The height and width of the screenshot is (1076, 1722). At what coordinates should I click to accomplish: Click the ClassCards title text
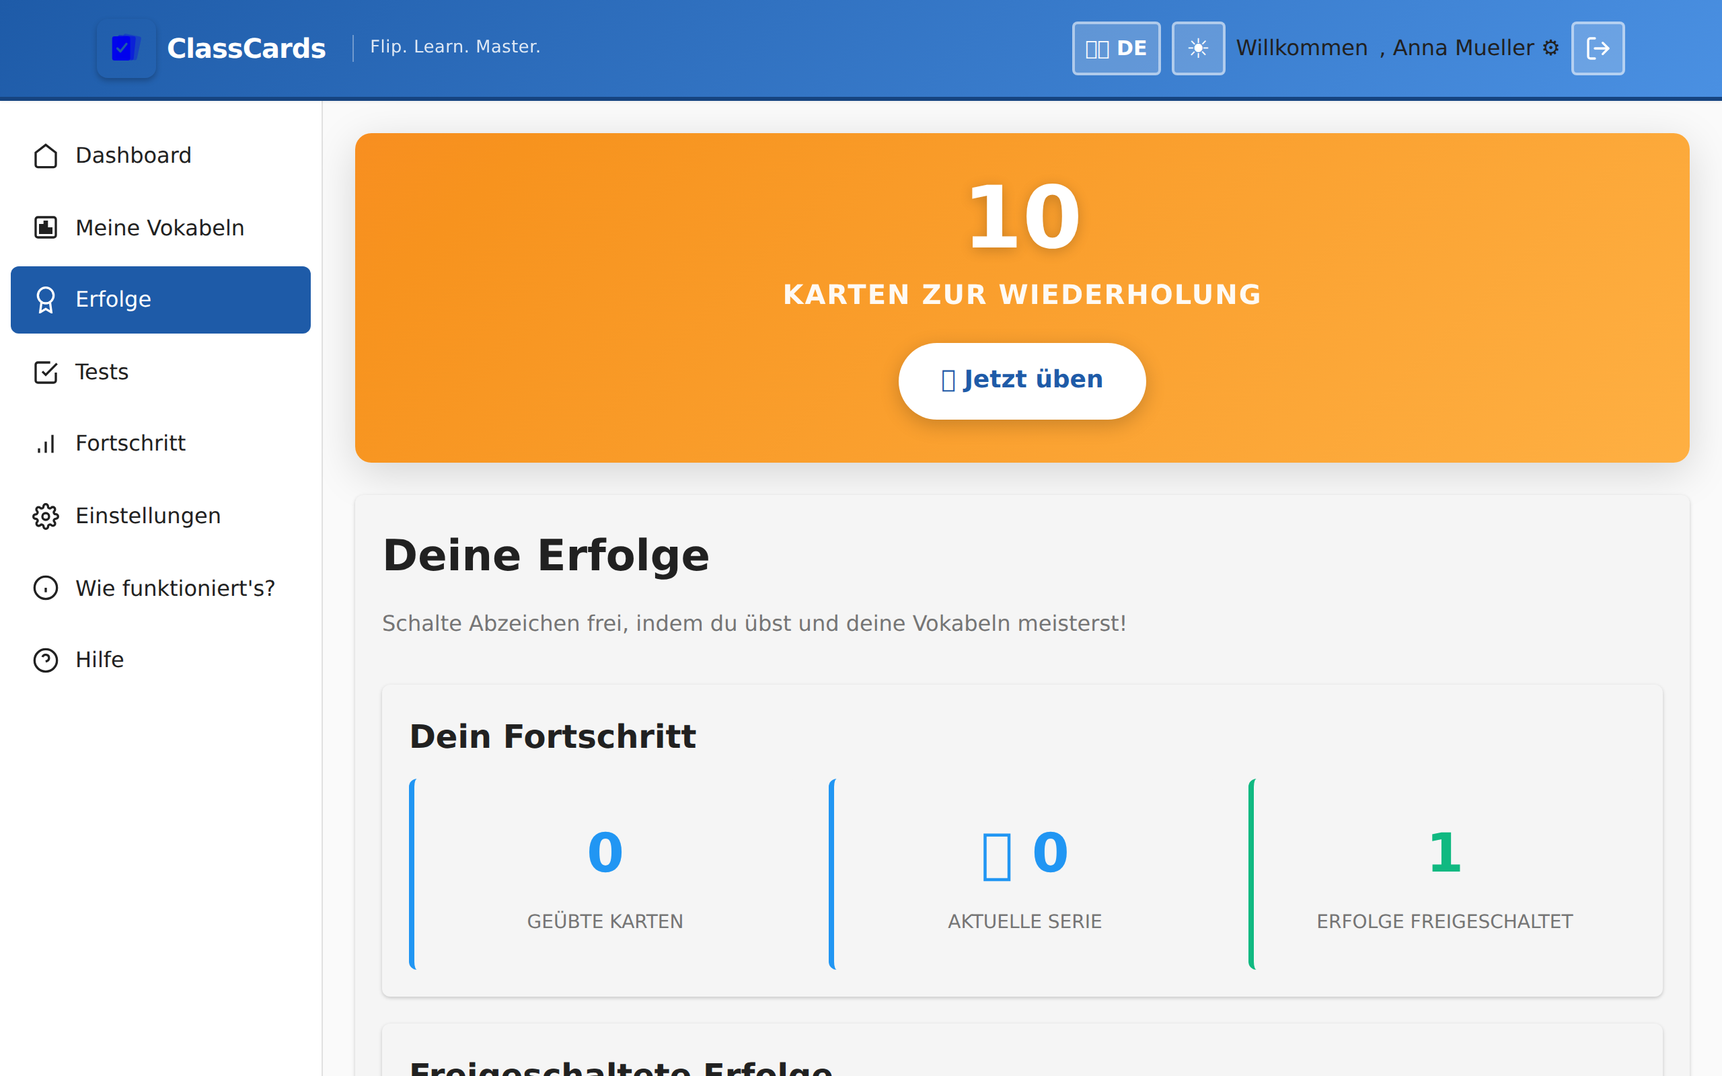tap(246, 48)
